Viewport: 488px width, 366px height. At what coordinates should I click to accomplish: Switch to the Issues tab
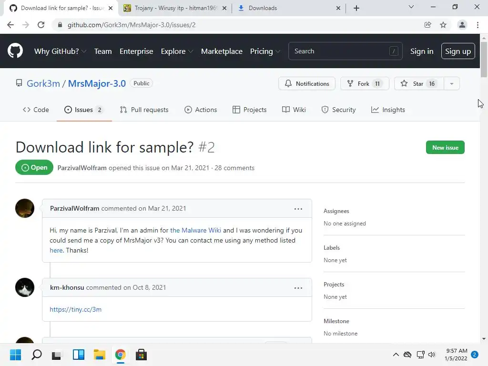click(84, 110)
